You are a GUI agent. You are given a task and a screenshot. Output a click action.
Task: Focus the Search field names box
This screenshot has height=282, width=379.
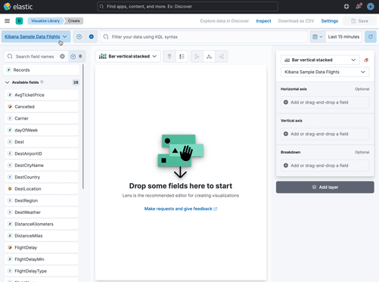coord(36,57)
